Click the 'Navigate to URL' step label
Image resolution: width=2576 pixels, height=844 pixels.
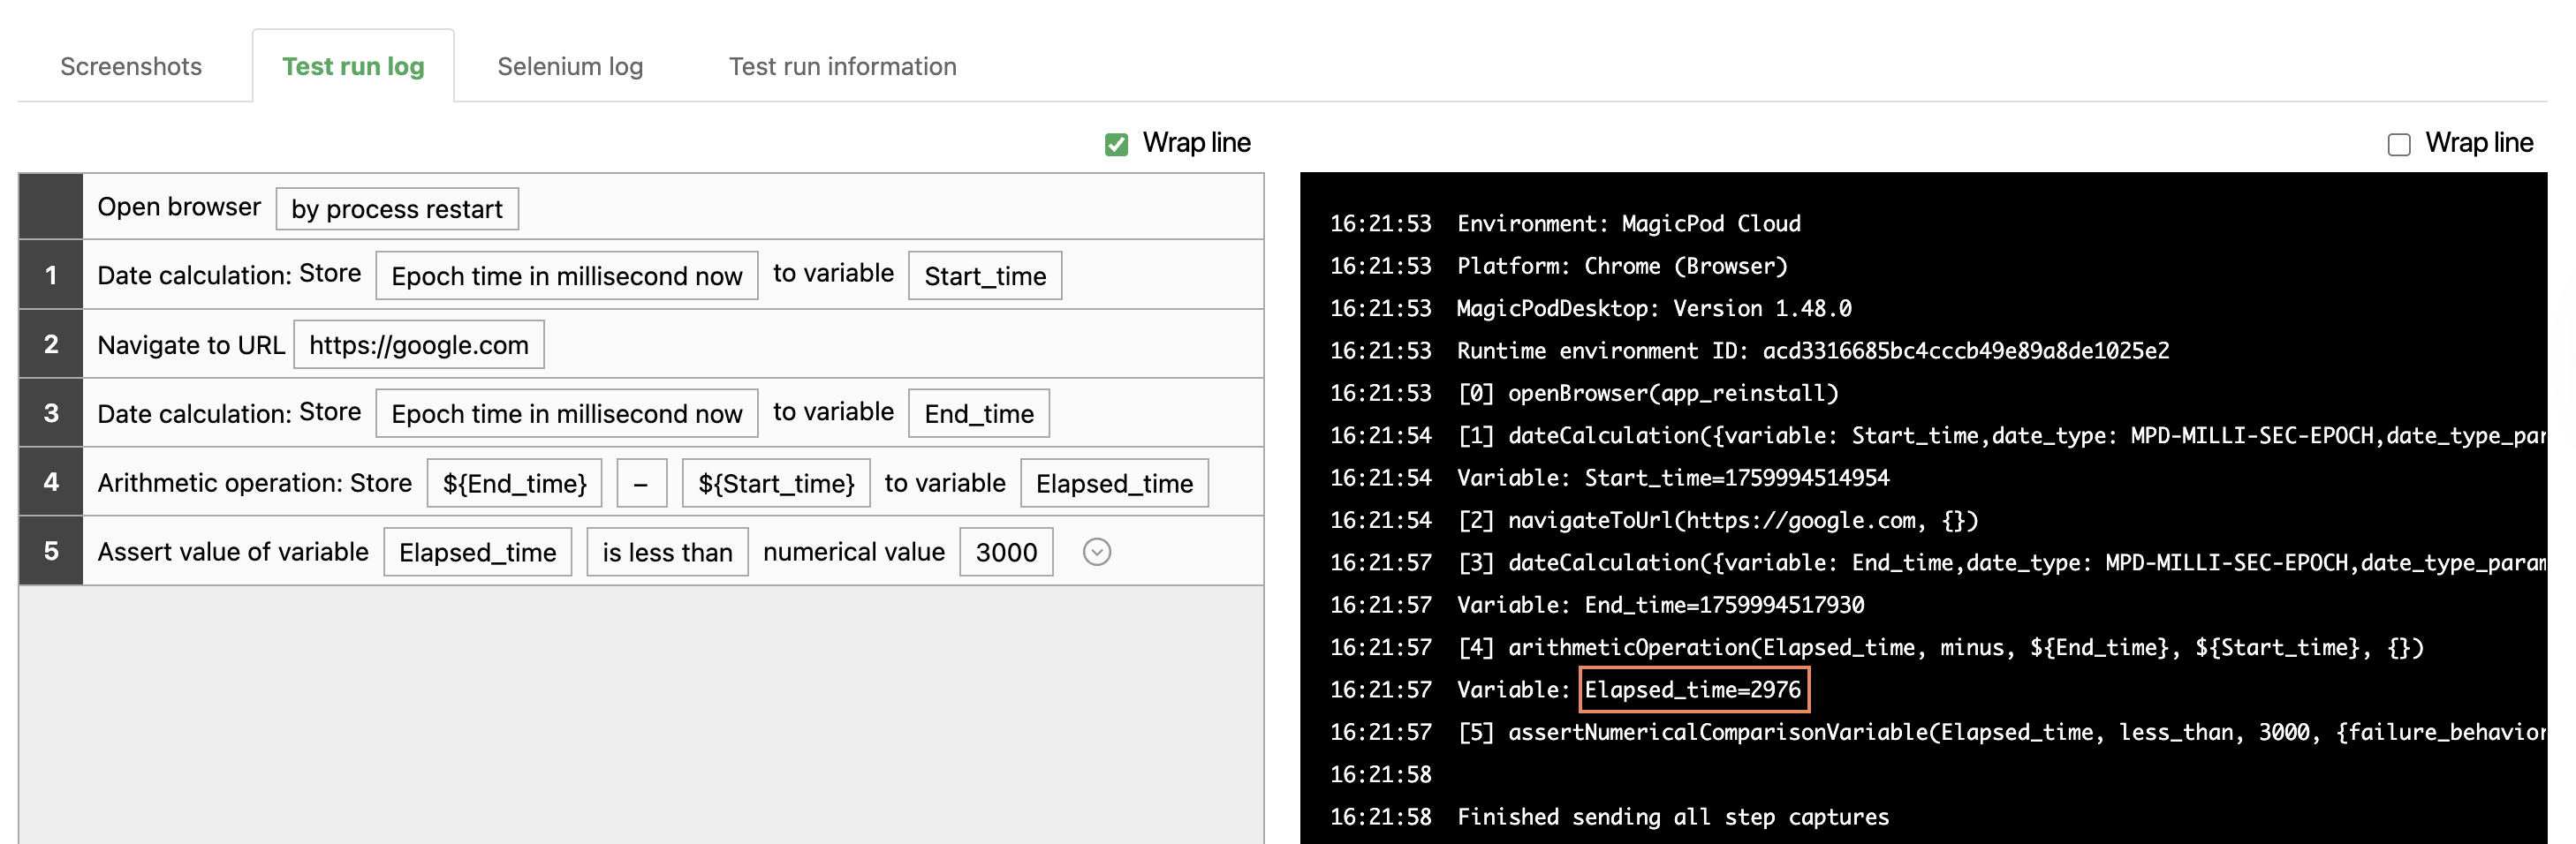(191, 344)
